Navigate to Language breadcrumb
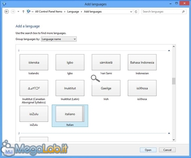This screenshot has height=158, width=191. coord(73,12)
